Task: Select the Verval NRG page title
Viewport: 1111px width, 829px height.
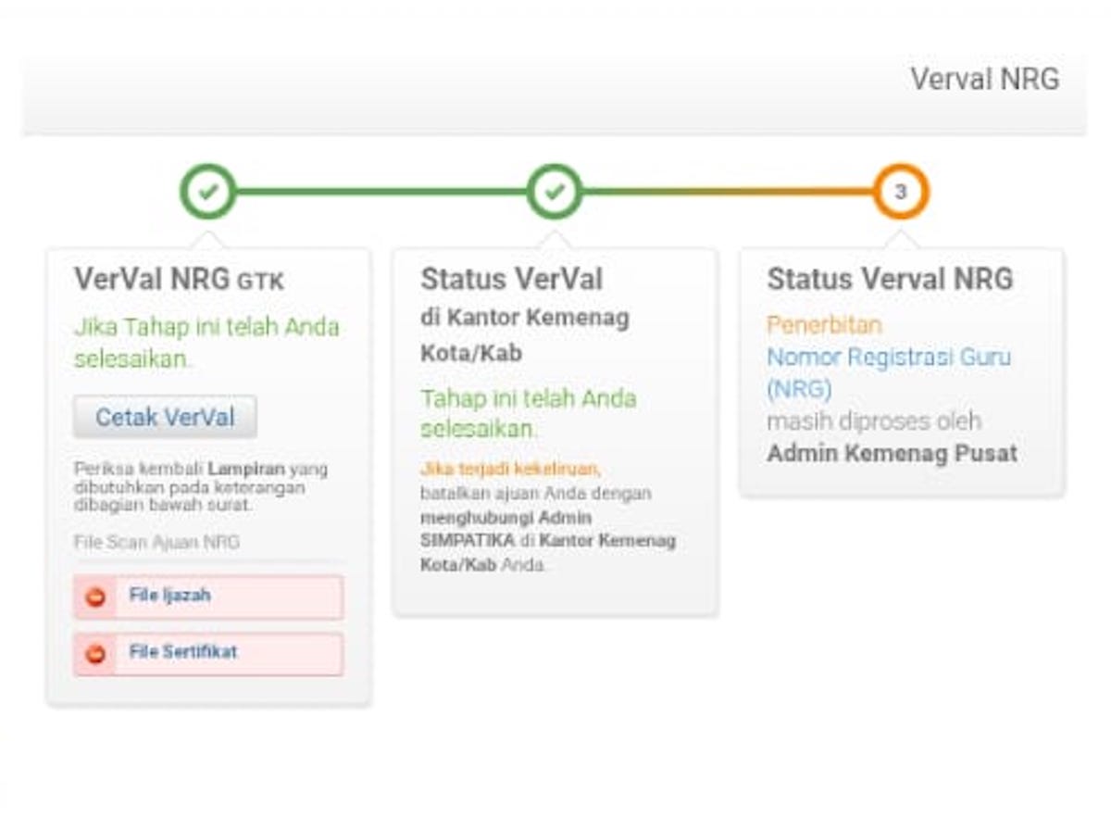Action: pyautogui.click(x=985, y=80)
